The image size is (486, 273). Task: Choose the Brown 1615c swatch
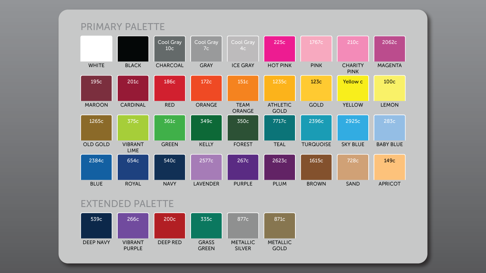coord(316,167)
